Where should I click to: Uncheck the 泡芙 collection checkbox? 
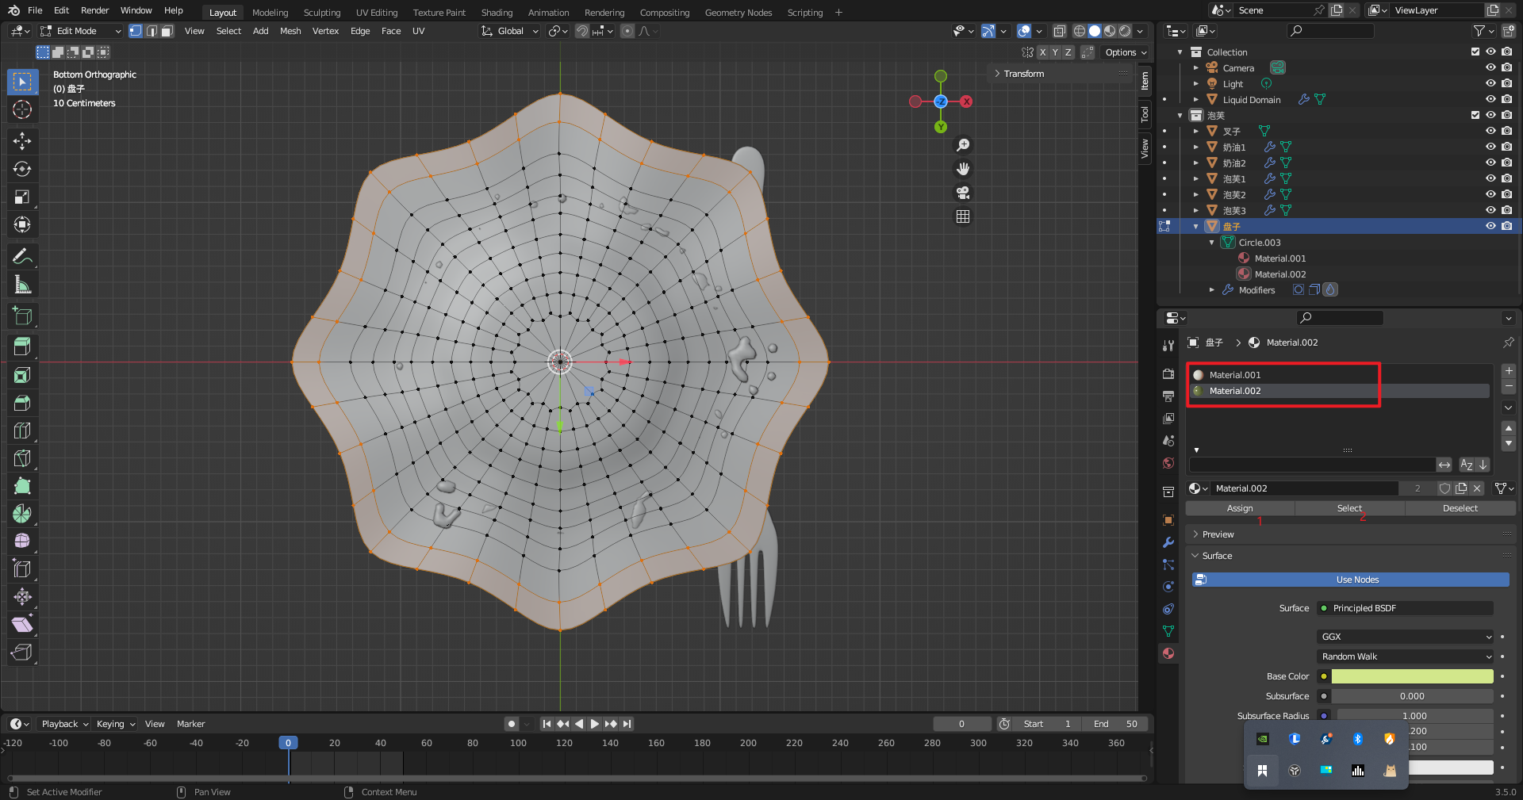click(x=1475, y=116)
